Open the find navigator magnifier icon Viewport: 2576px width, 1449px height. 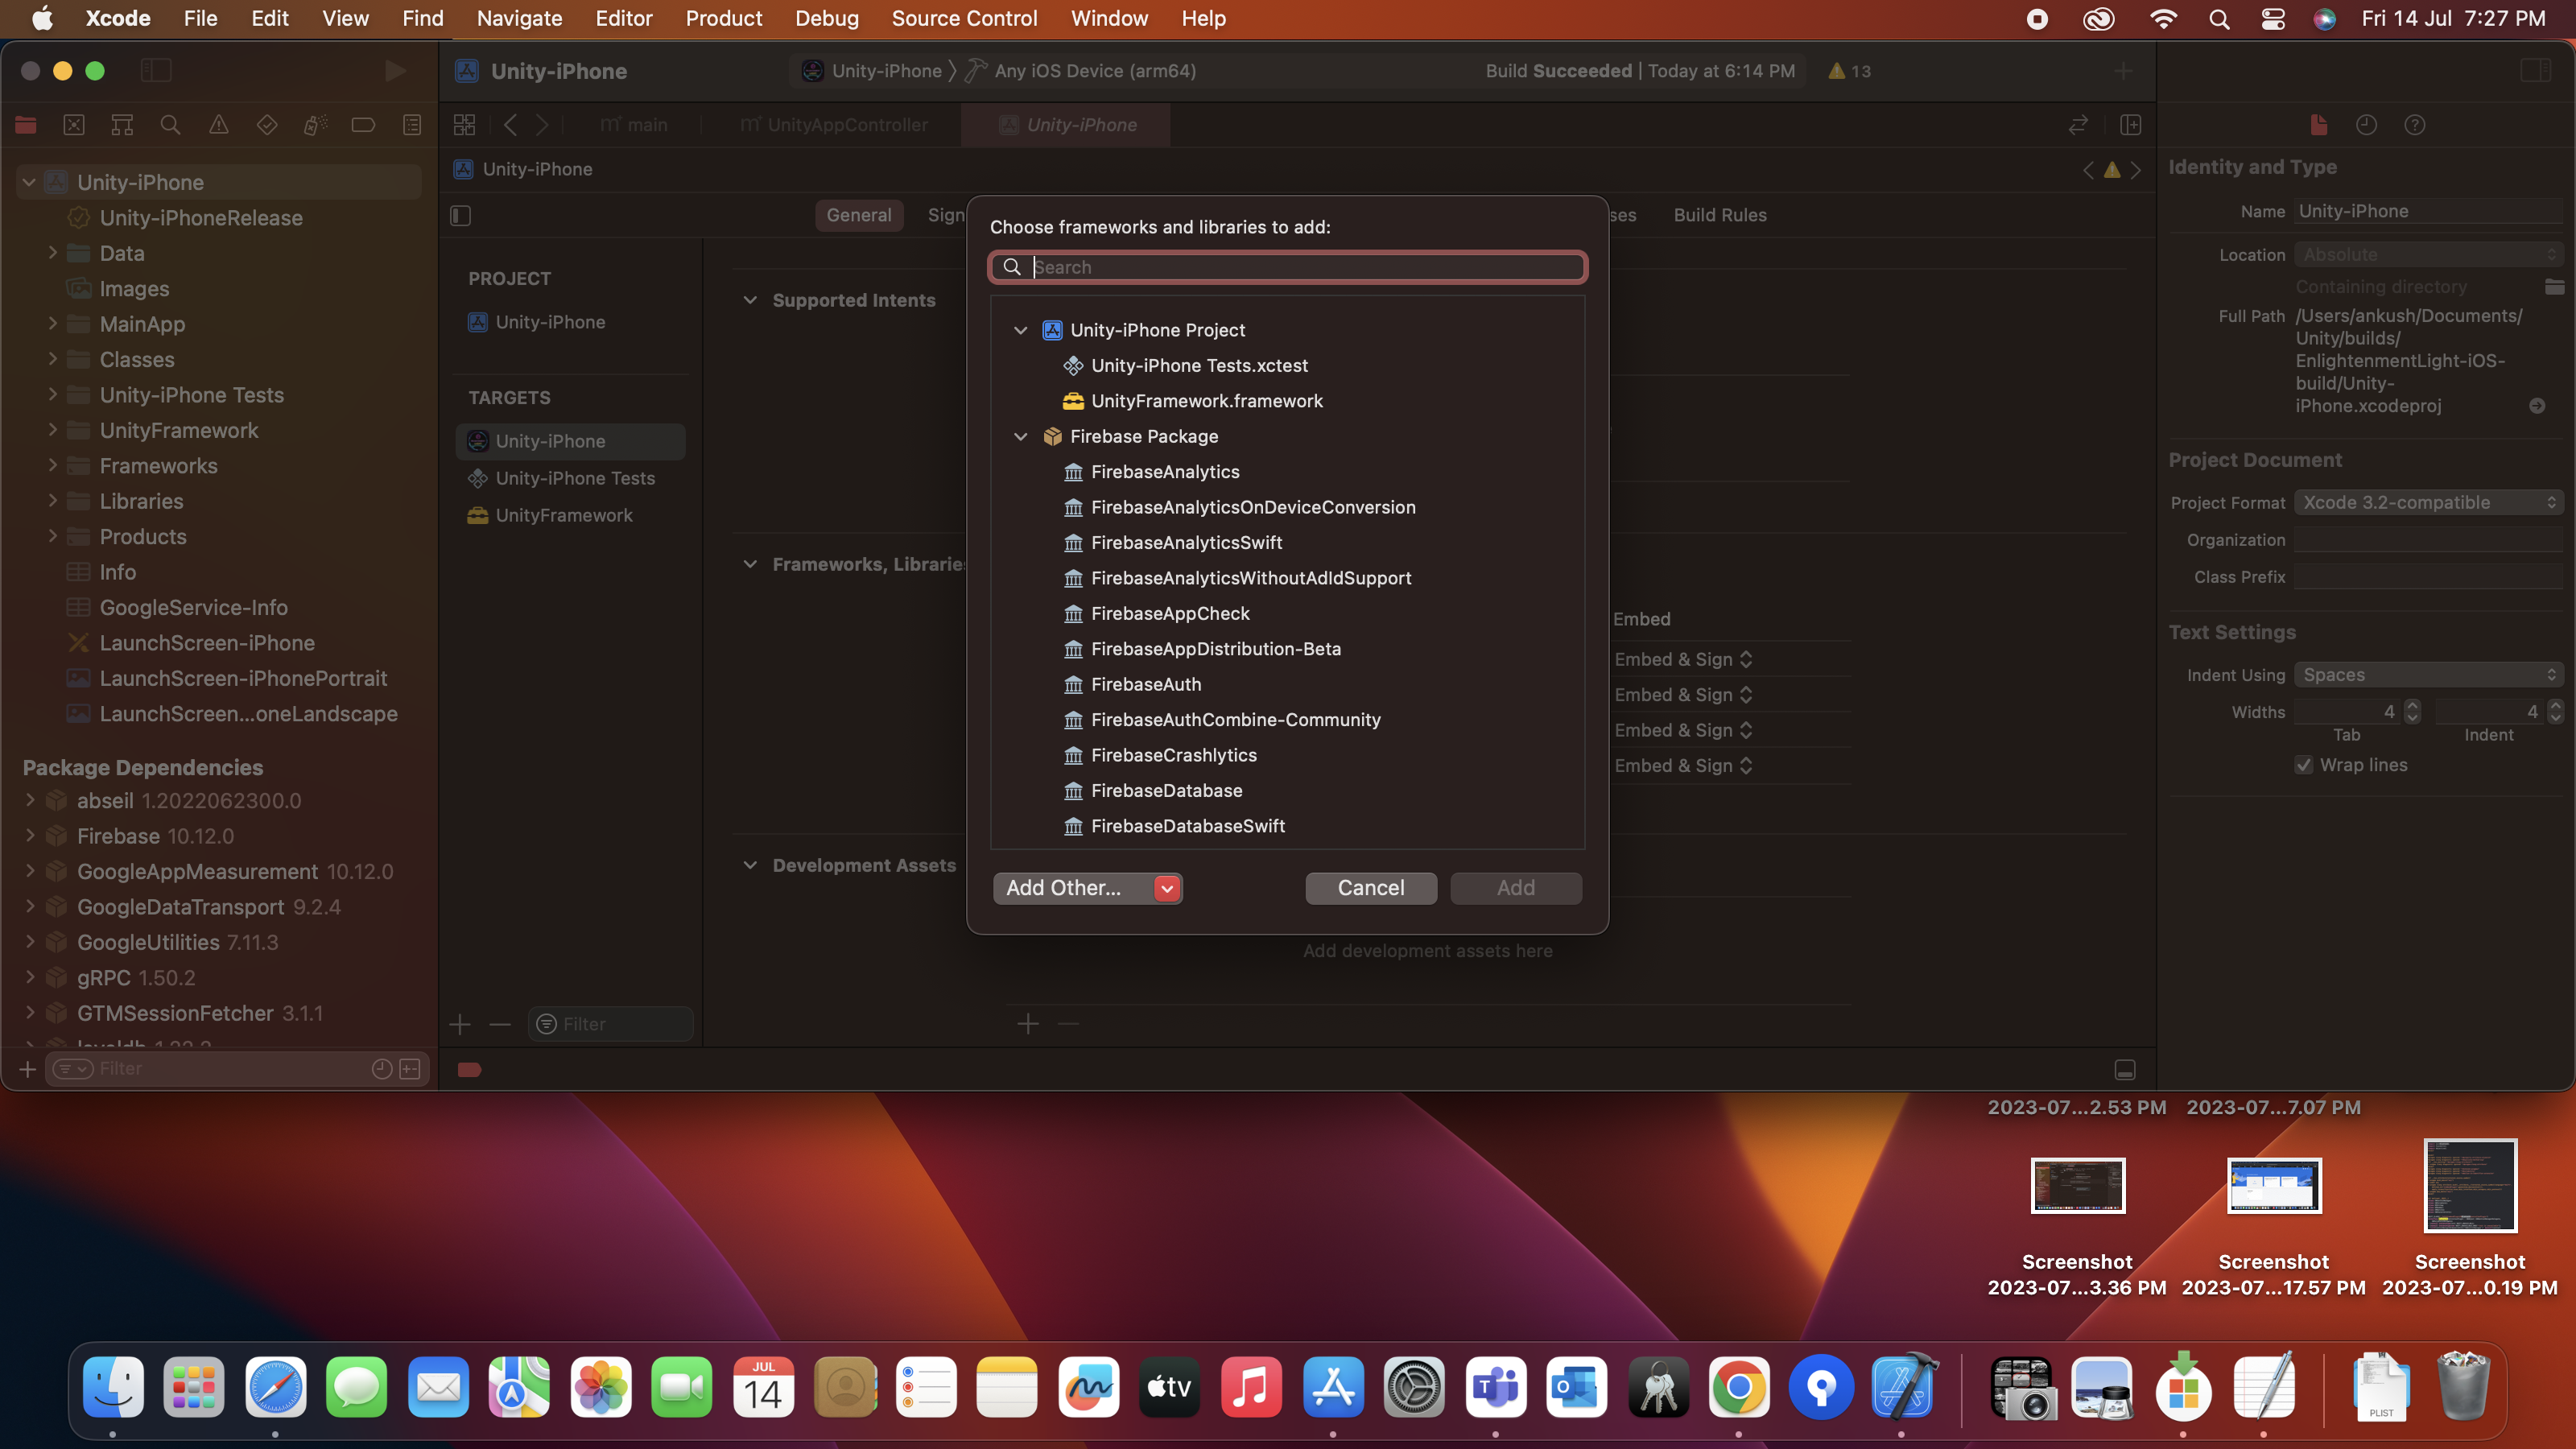pos(170,125)
